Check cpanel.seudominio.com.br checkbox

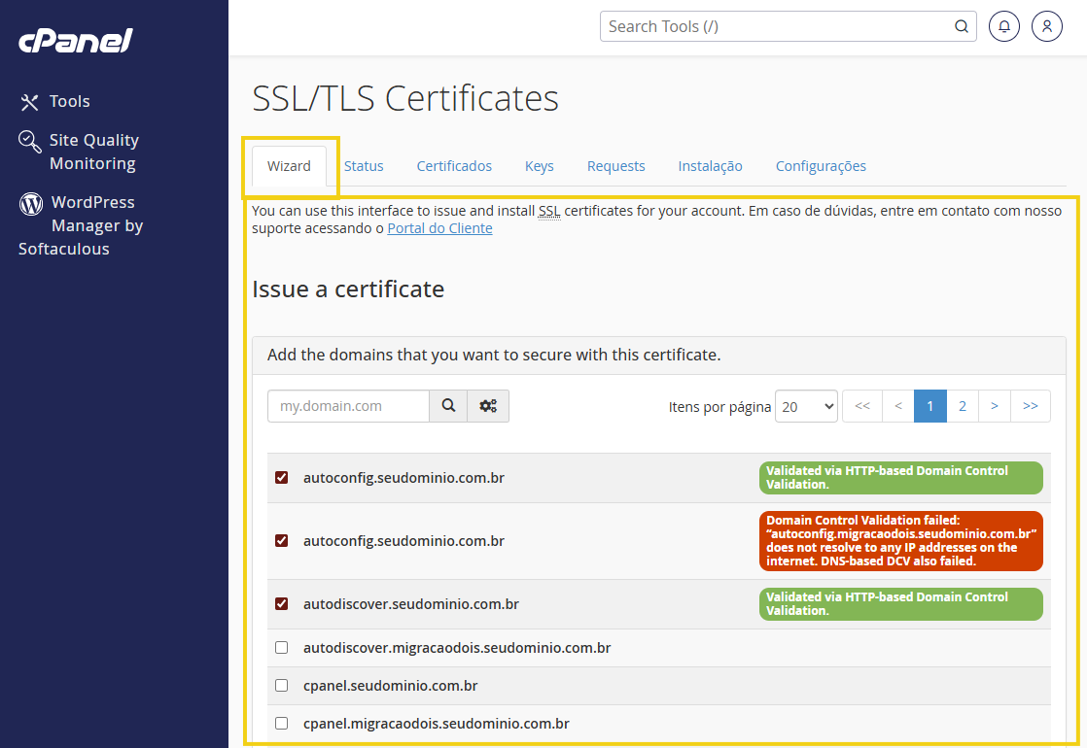[281, 686]
